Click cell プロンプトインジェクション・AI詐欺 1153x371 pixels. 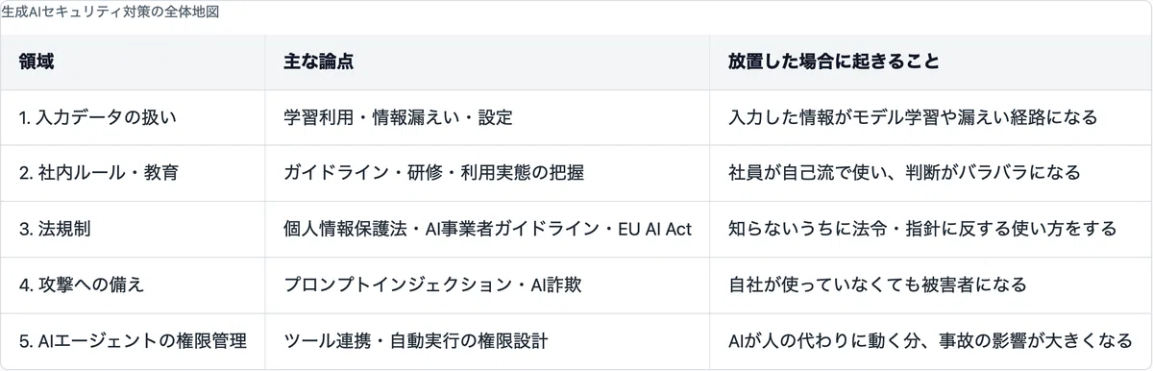tap(488, 284)
